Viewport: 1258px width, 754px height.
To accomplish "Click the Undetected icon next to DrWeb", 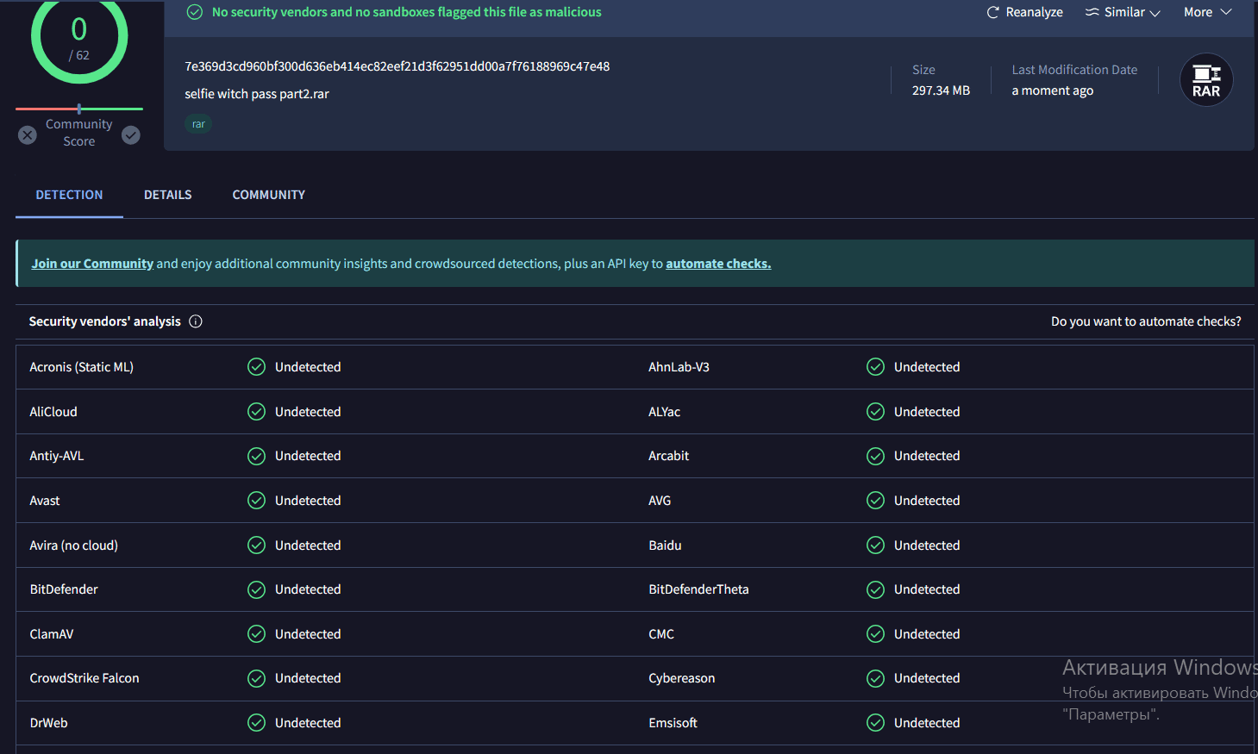I will (x=256, y=722).
